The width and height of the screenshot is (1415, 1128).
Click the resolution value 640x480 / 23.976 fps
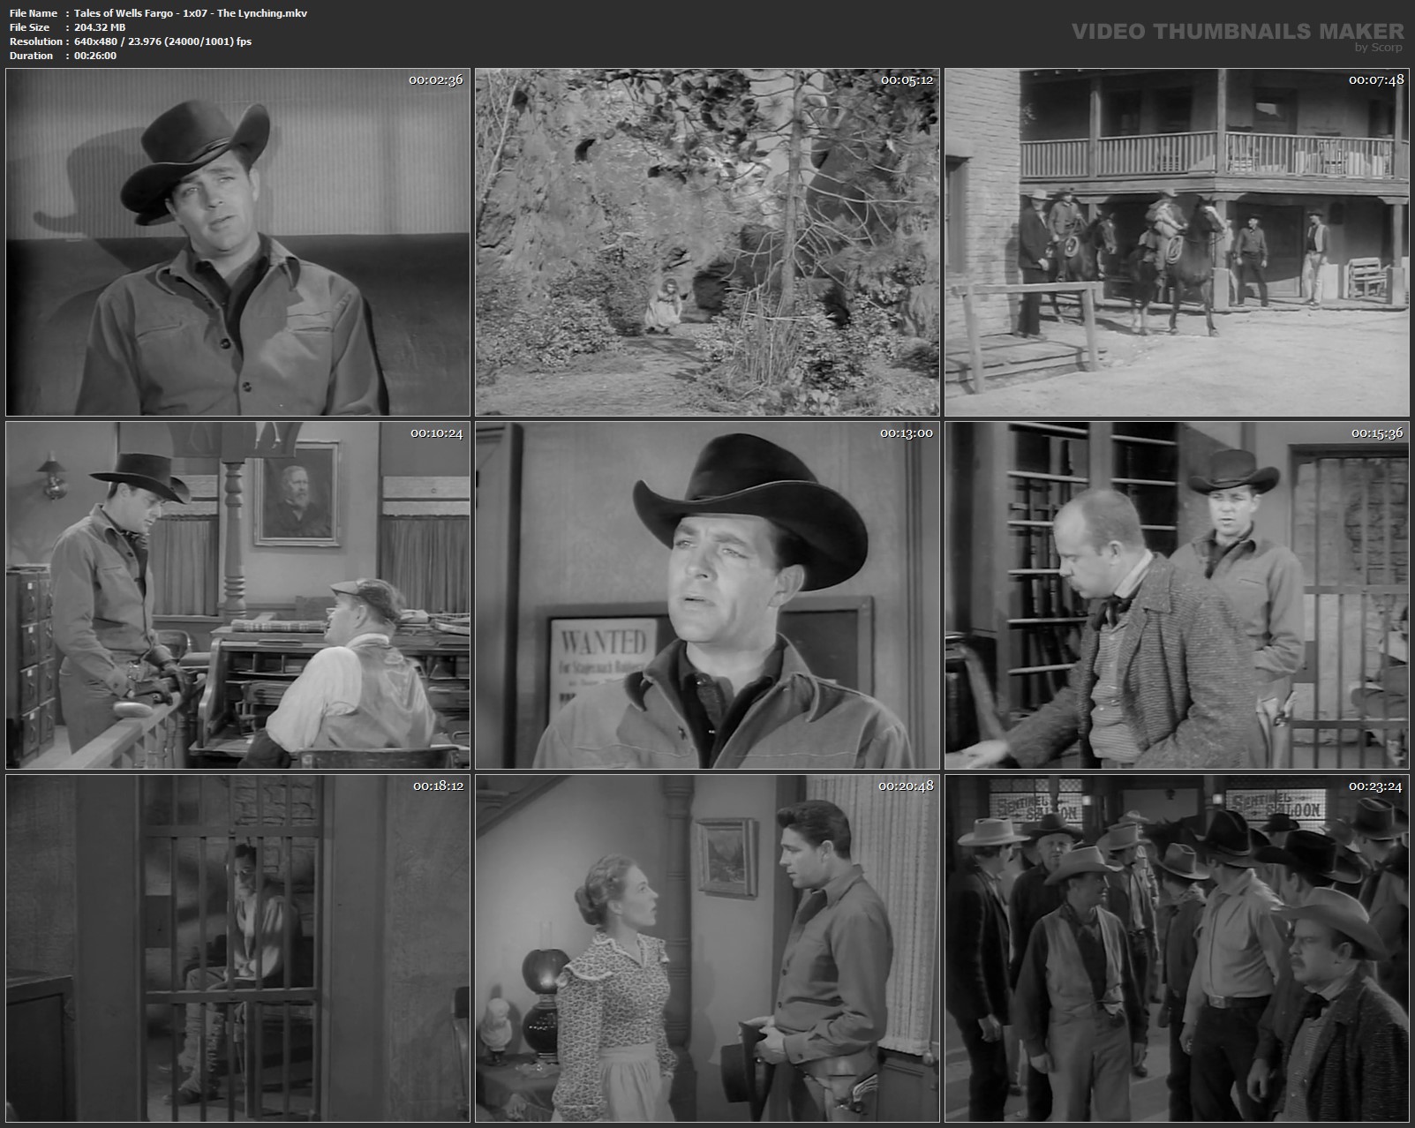pos(162,41)
